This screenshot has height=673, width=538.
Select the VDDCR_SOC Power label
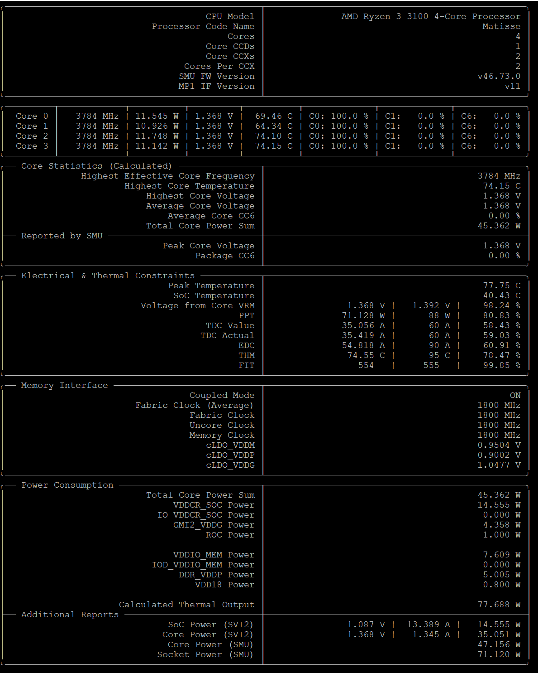pos(214,505)
